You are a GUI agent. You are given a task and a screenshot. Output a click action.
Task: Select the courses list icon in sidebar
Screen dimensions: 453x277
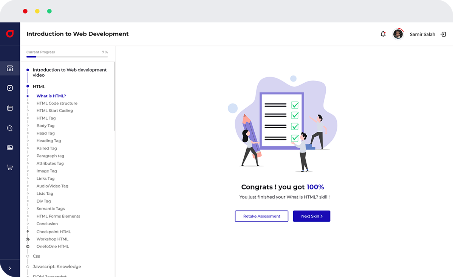pyautogui.click(x=10, y=147)
